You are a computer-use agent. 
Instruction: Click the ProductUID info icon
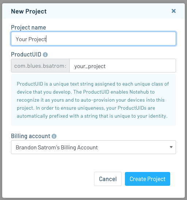[x=45, y=55]
